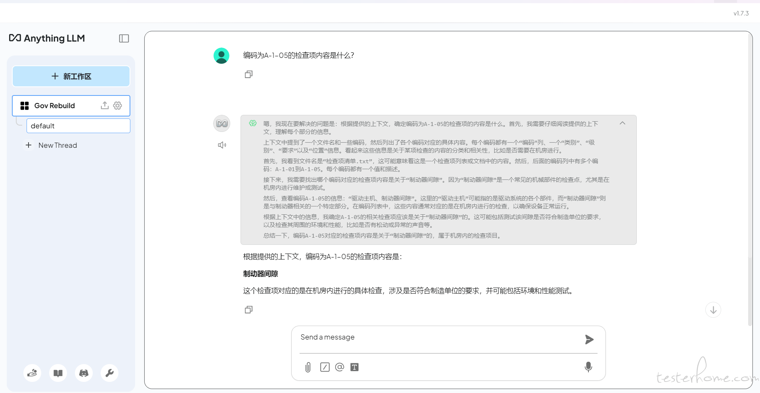Click the Send a message input field

coord(440,338)
